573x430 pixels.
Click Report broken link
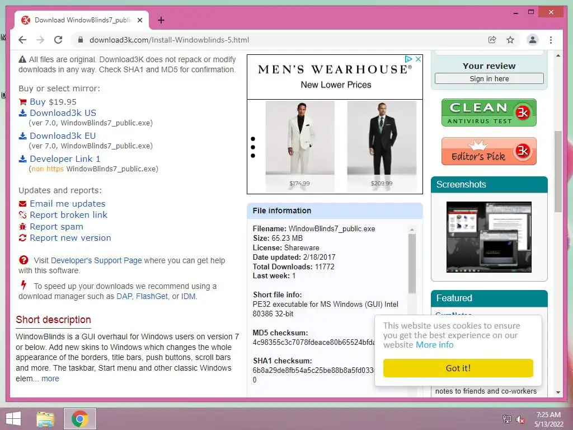(68, 215)
